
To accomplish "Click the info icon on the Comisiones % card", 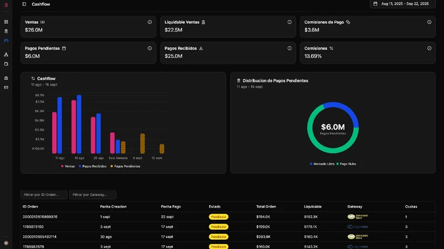I will (x=429, y=48).
